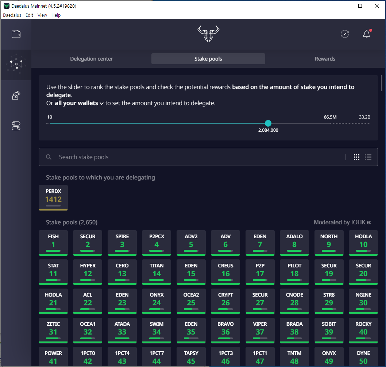Open the settings toggles sidebar icon
The height and width of the screenshot is (367, 386).
(x=16, y=126)
